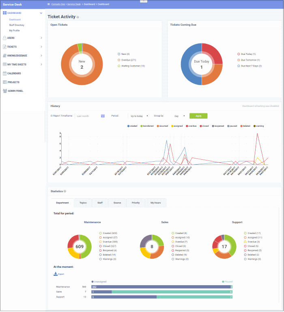This screenshot has height=312, width=284.
Task: Toggle the 'overdue' series in History legend
Action: pos(191,126)
